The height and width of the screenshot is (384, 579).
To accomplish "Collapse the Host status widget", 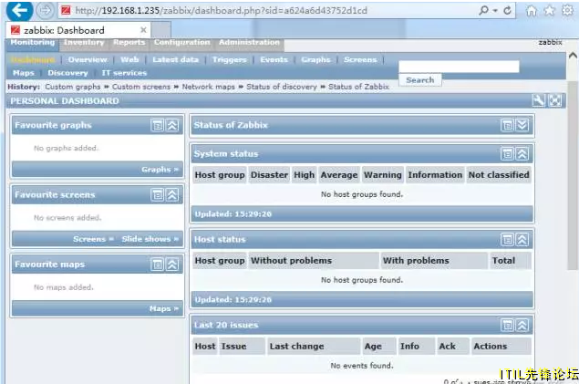I will pos(522,240).
